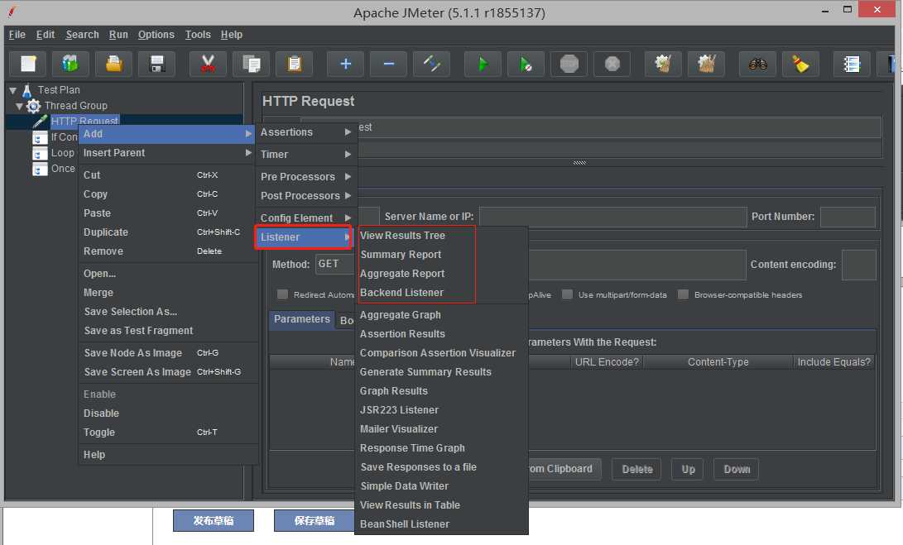Select the Thread Group gear icon
The height and width of the screenshot is (545, 903).
(x=33, y=106)
